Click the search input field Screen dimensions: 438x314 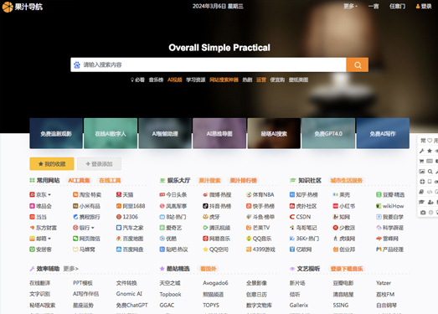click(x=209, y=64)
